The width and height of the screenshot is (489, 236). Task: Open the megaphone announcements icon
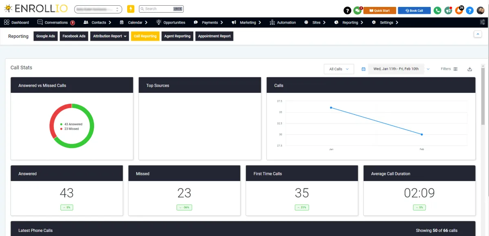tap(448, 11)
